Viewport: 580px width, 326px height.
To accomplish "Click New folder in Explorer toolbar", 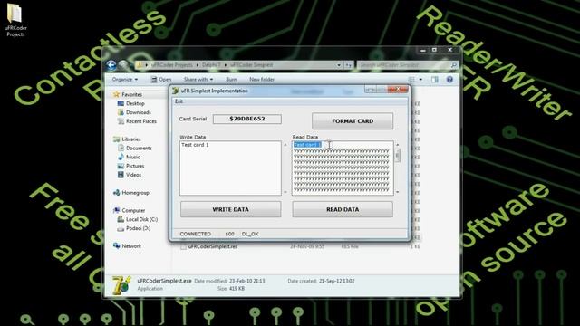I will tap(262, 79).
